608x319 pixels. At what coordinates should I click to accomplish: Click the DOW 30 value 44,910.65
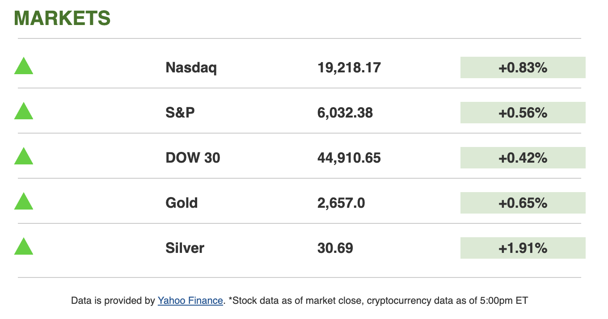coord(349,158)
